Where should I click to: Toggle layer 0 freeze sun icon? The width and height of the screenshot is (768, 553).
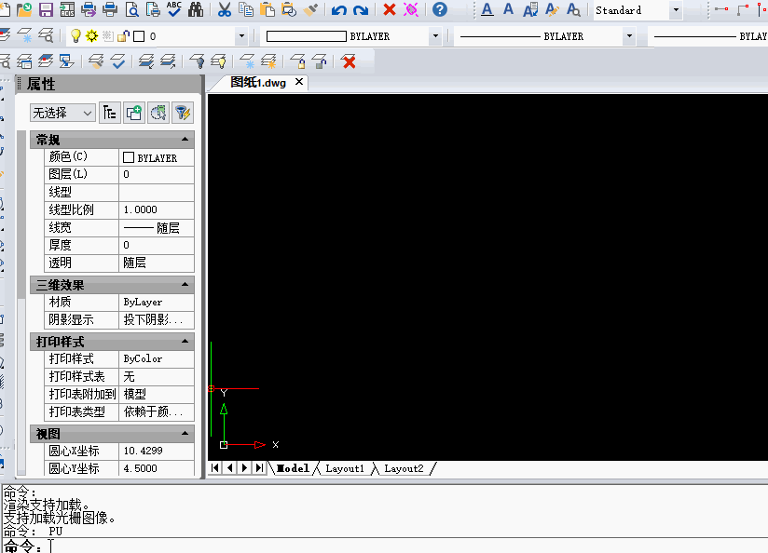click(91, 35)
